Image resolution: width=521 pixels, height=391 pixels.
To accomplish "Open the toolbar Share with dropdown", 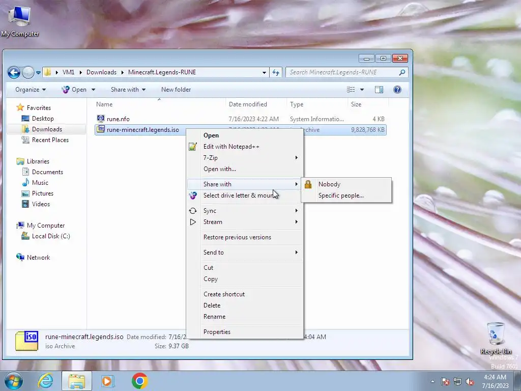I will [128, 90].
